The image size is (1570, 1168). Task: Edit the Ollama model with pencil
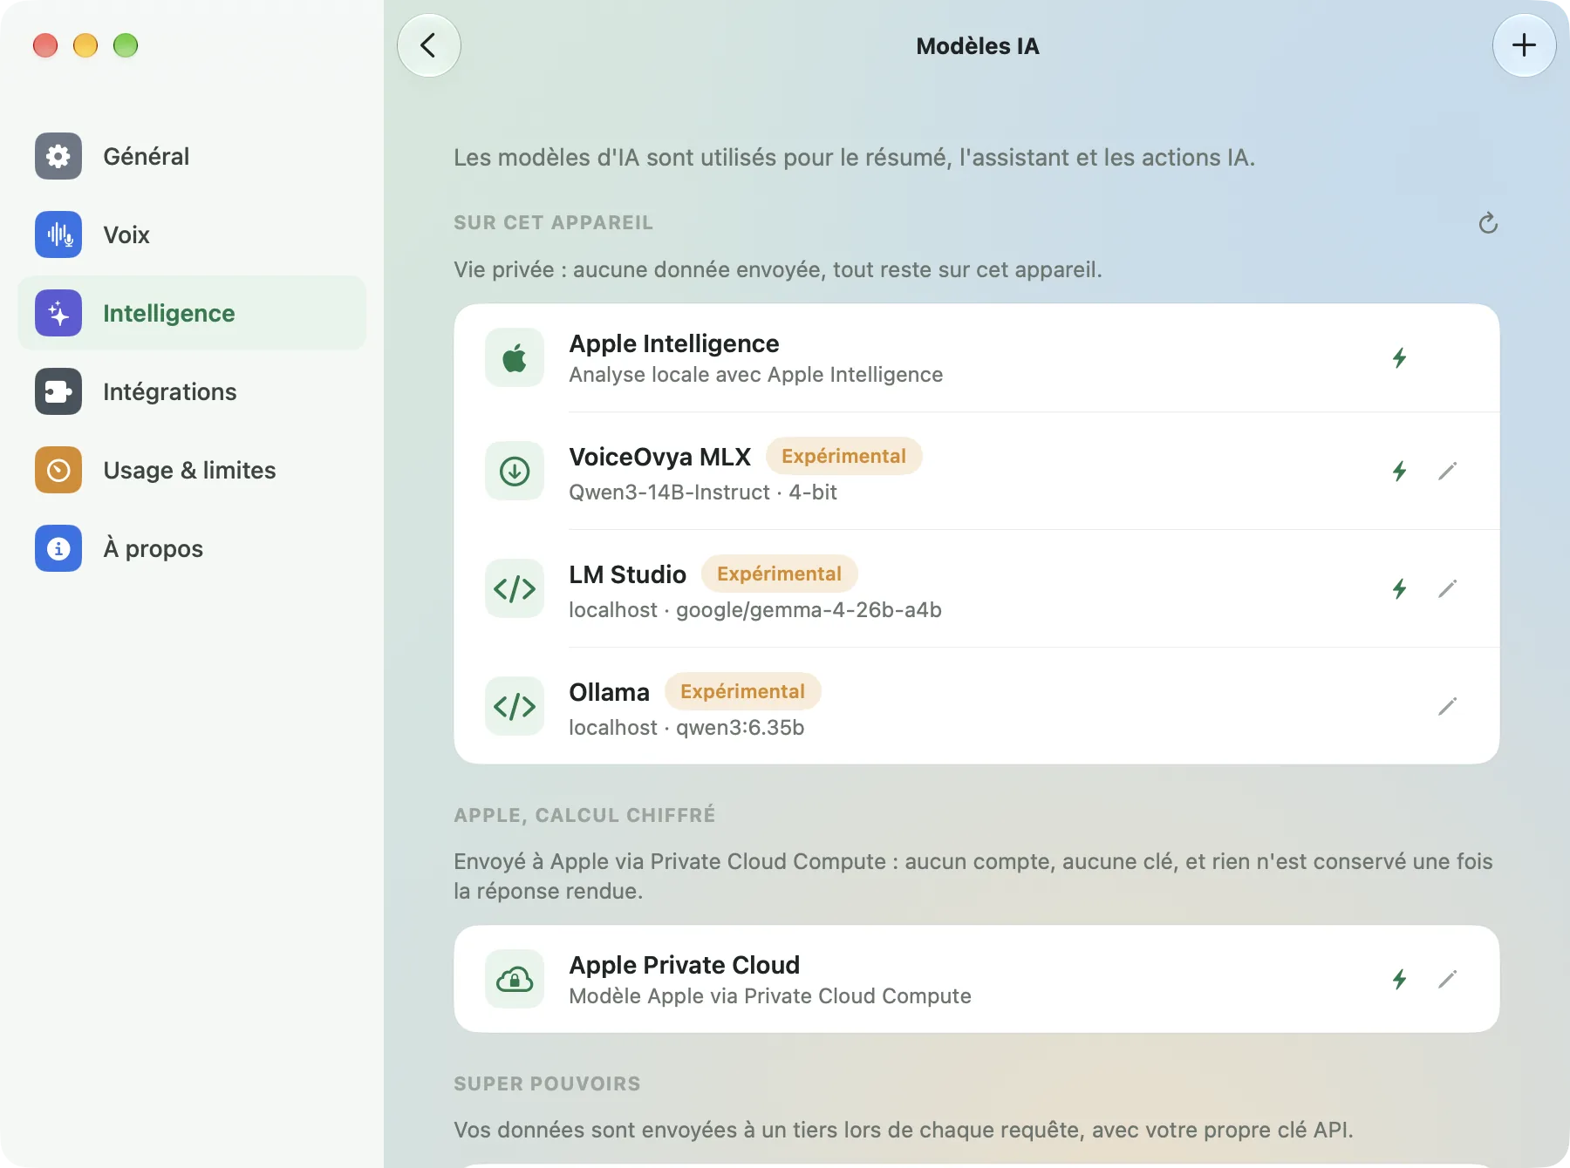(1447, 706)
